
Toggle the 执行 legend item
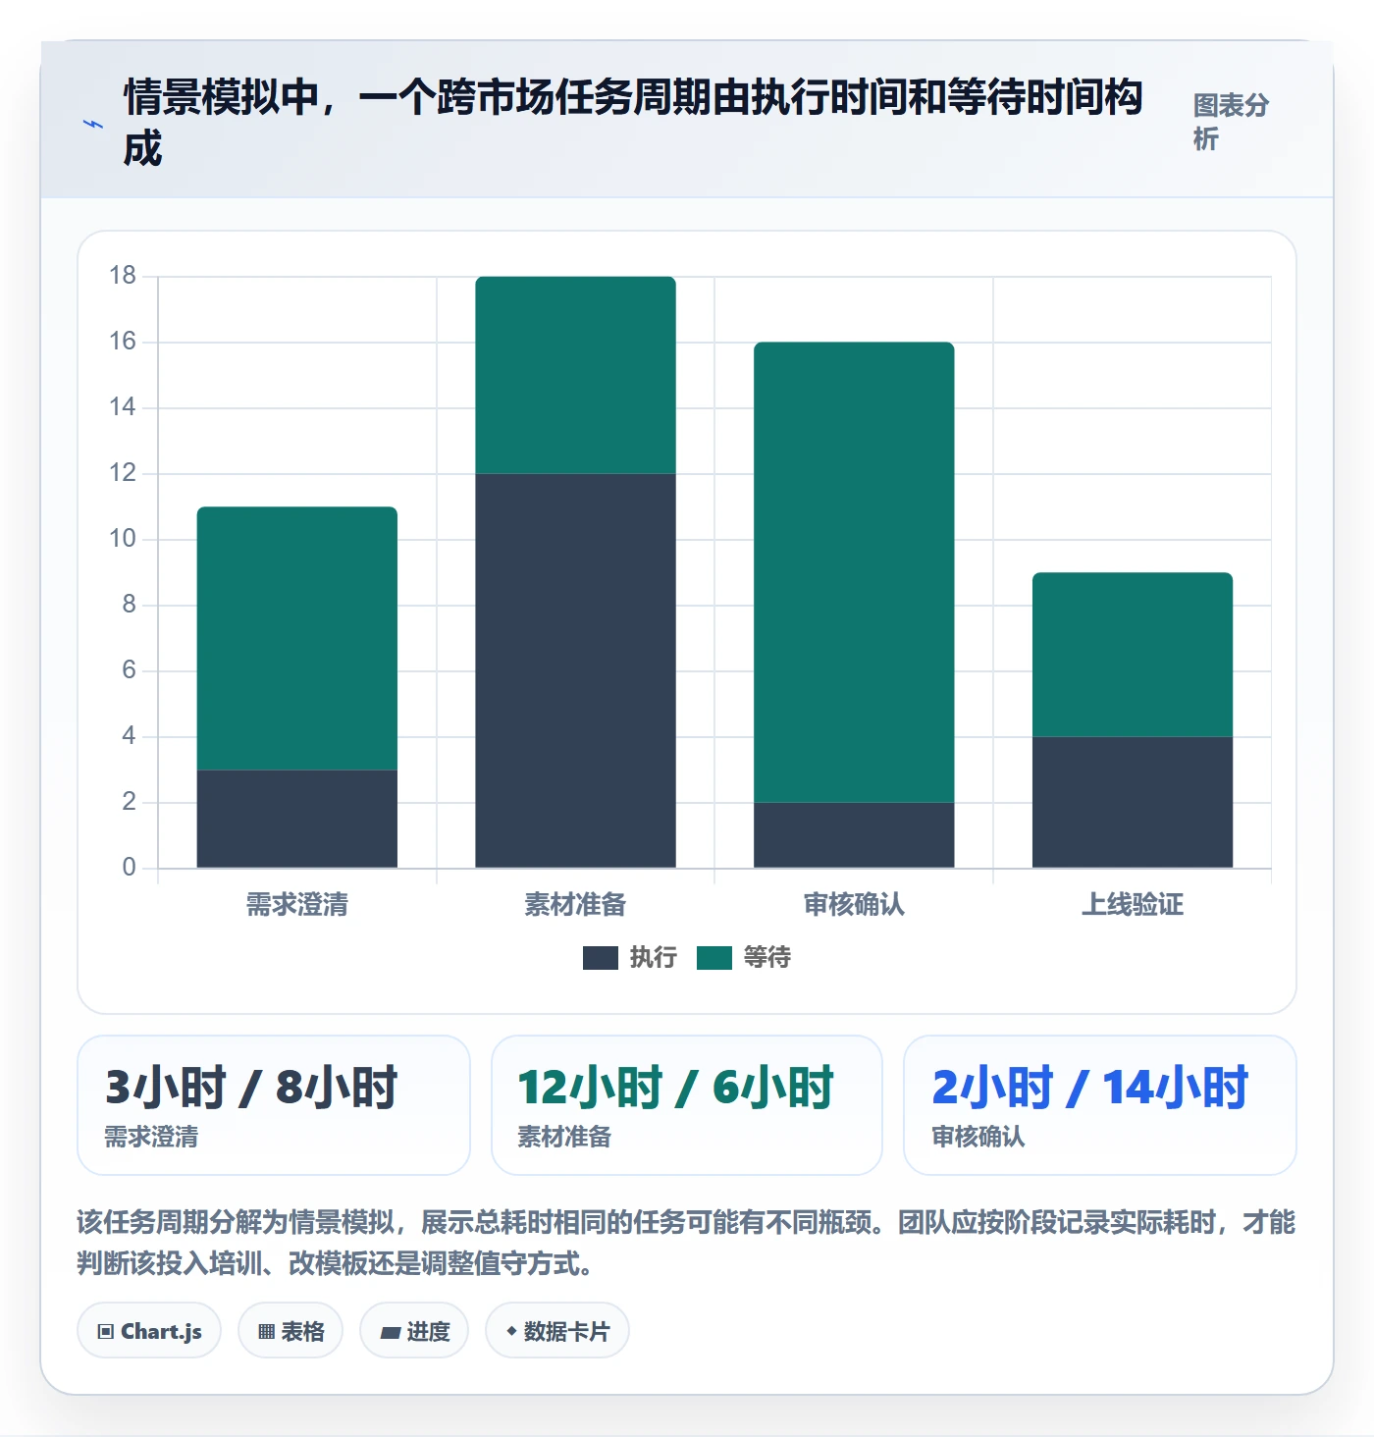coord(630,957)
